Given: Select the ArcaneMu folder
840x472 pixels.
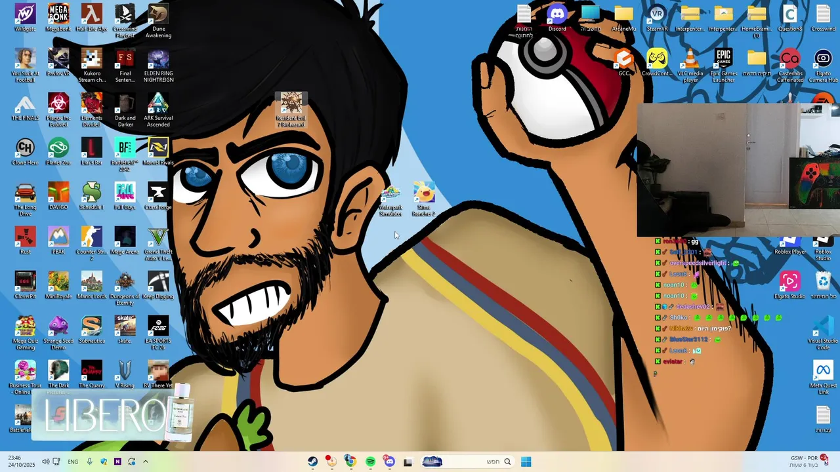Looking at the screenshot, I should click(623, 18).
